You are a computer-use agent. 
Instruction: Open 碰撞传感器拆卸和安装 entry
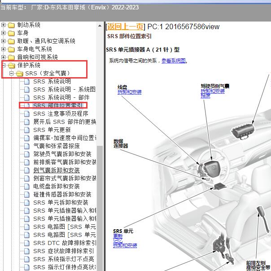click(x=62, y=194)
